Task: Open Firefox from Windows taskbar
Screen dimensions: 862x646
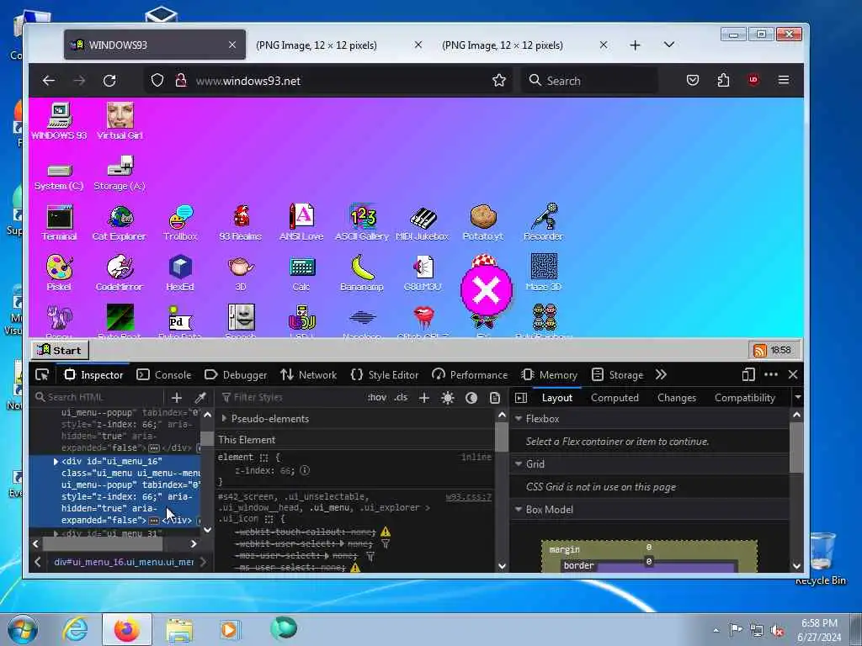Action: click(126, 629)
